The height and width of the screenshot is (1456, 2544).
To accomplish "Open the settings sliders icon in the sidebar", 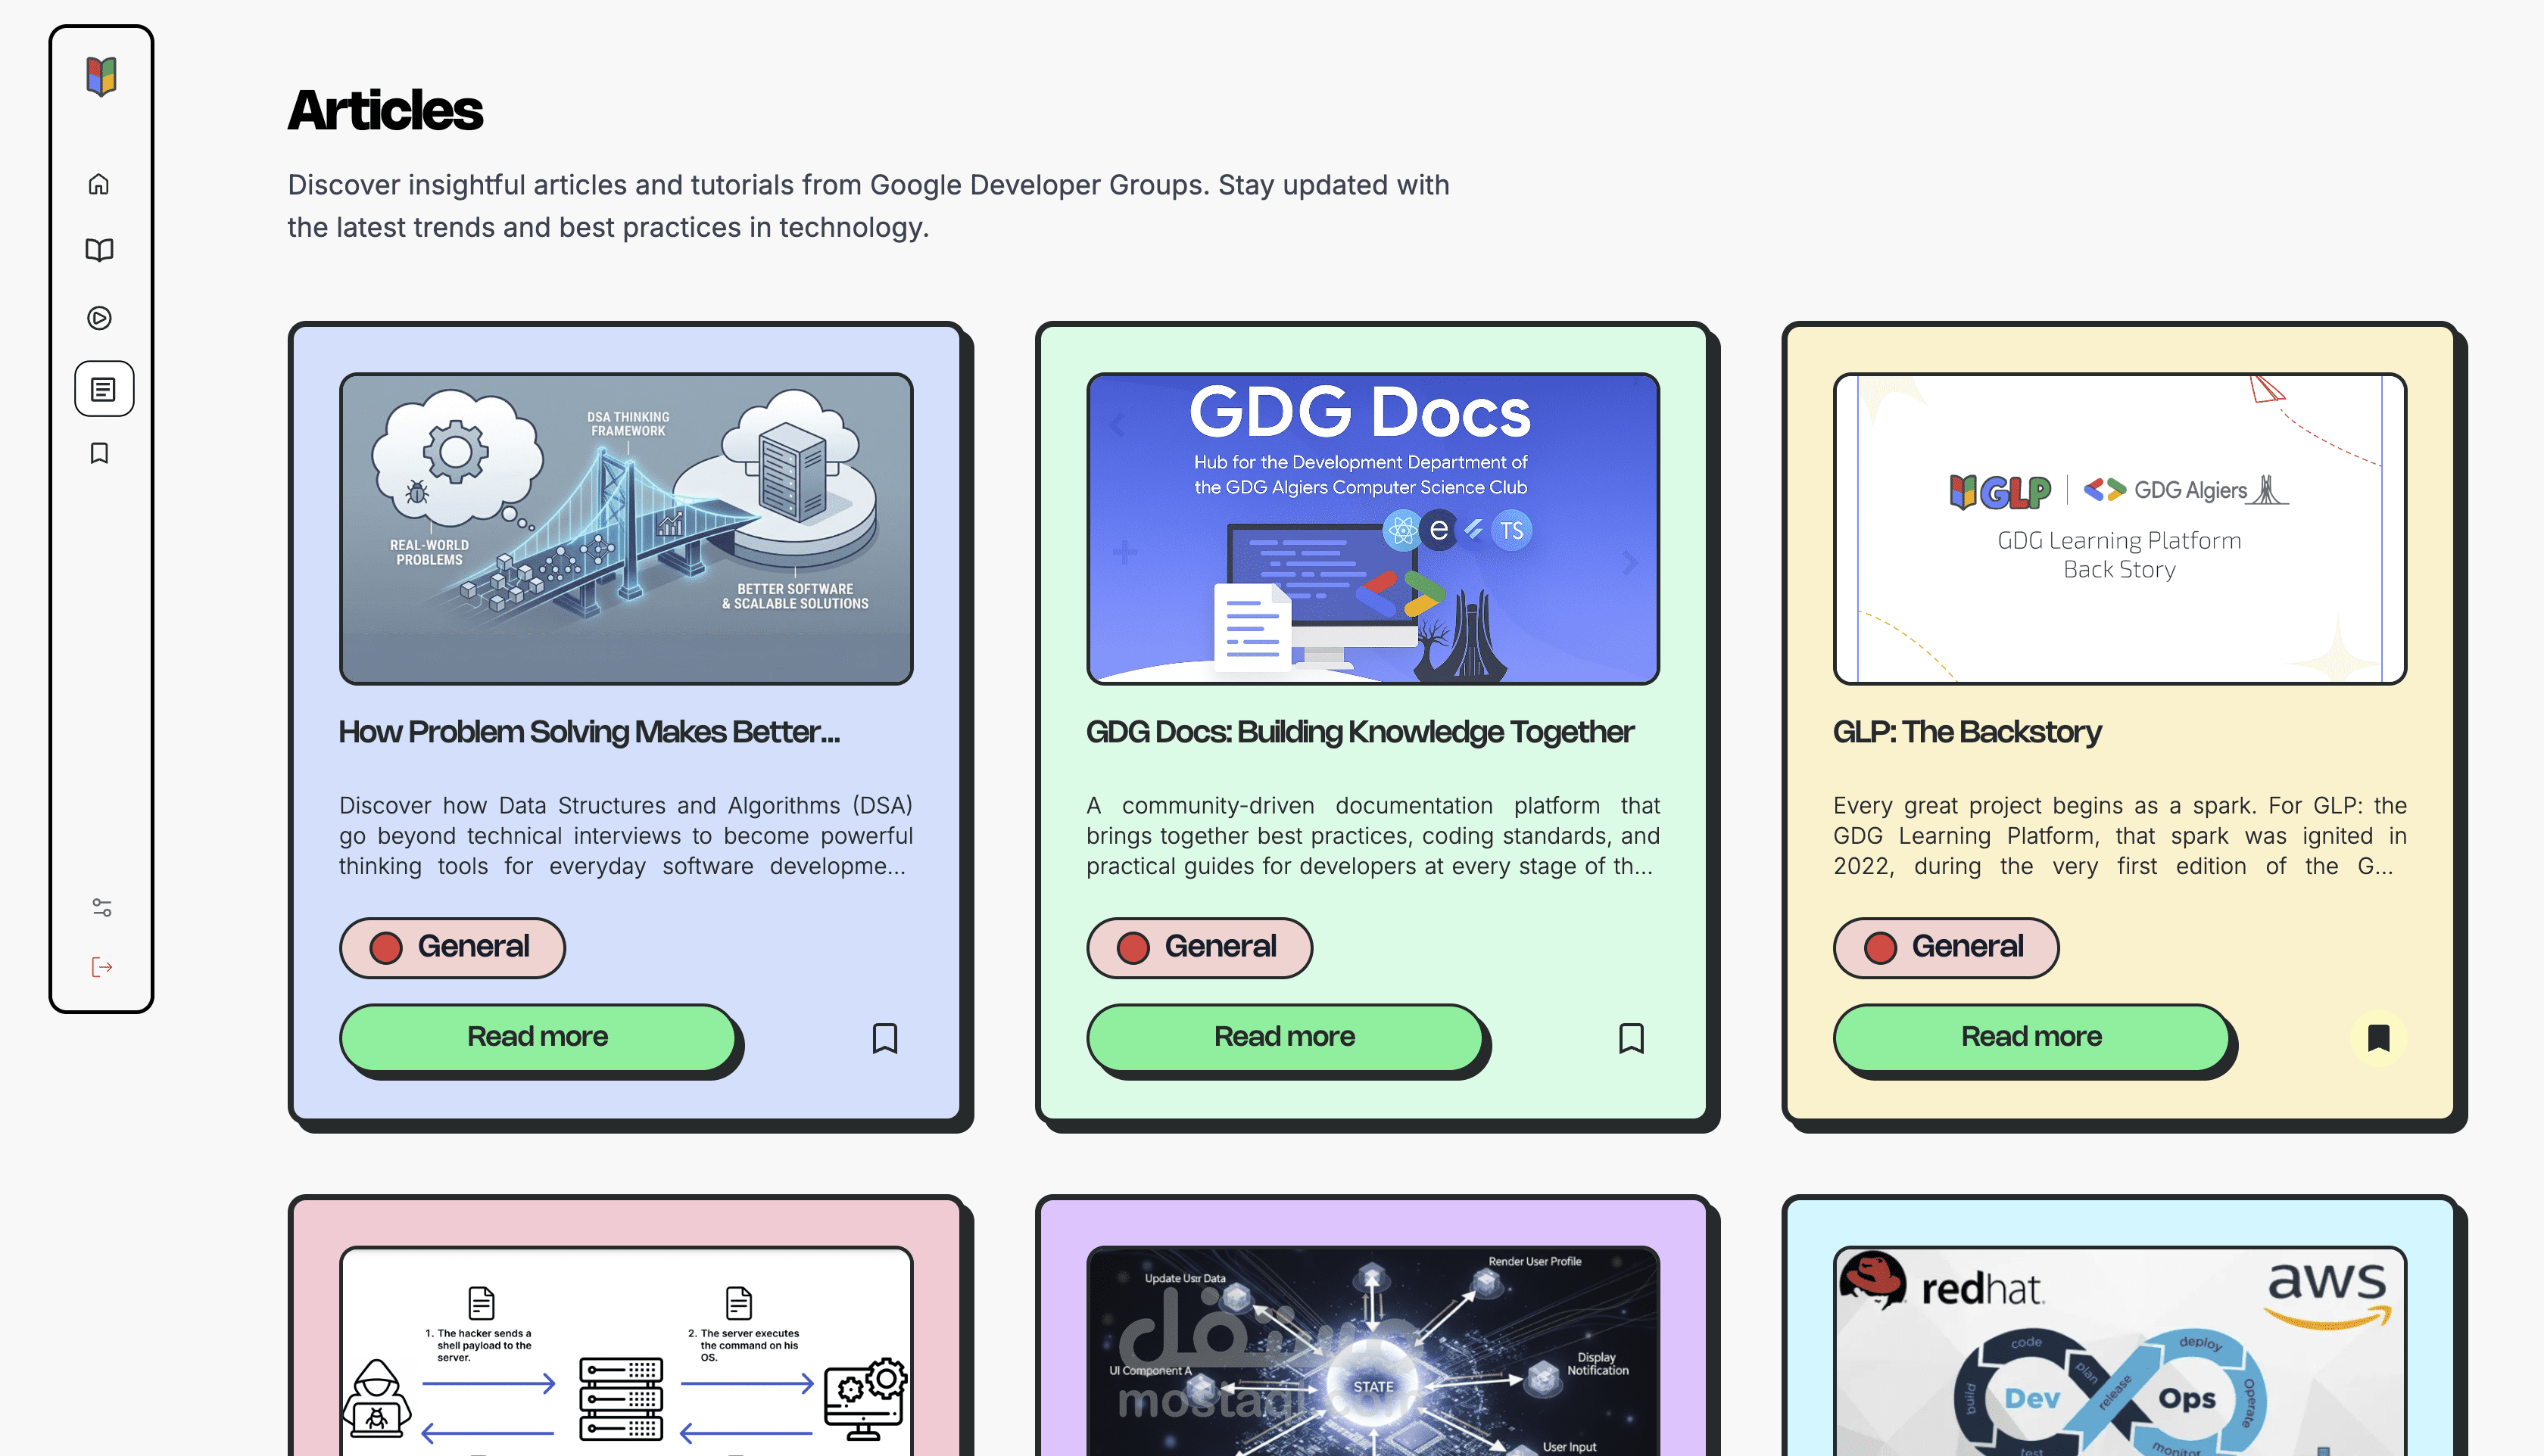I will click(x=102, y=907).
